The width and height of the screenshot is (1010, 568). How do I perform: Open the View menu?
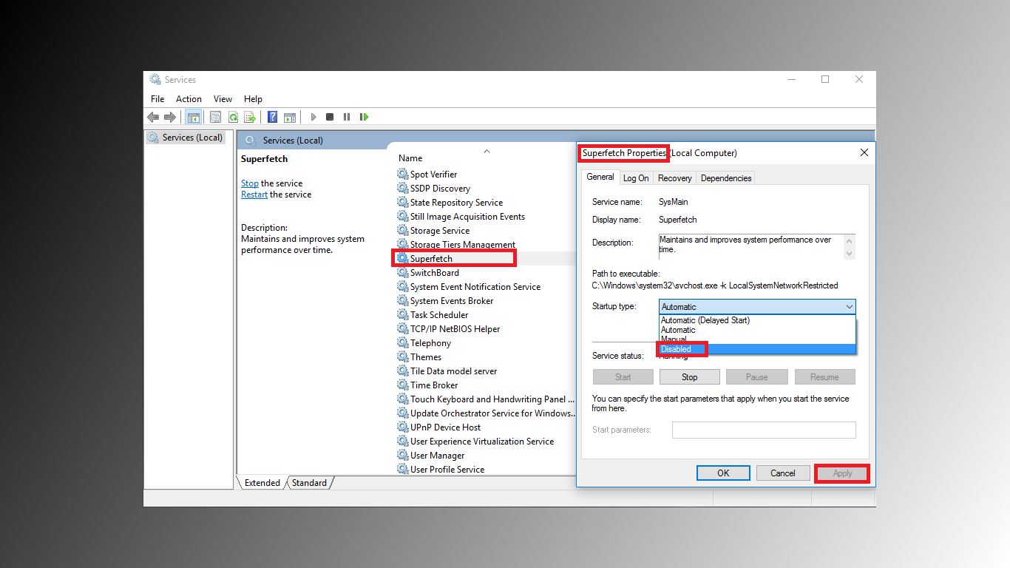coord(223,98)
